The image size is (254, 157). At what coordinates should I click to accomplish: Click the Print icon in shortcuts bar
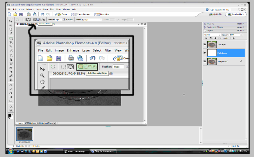[29, 14]
